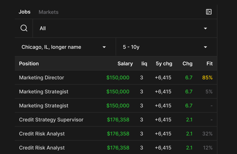
Task: Click the 85% fit value
Action: click(x=207, y=78)
